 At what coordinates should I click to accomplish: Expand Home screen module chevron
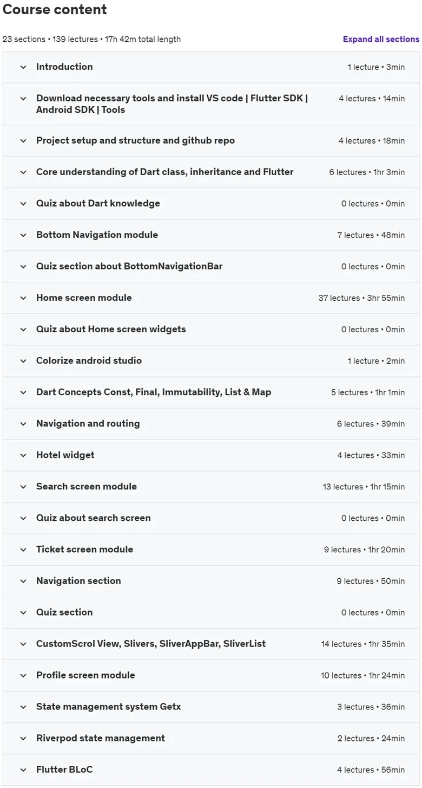(23, 298)
